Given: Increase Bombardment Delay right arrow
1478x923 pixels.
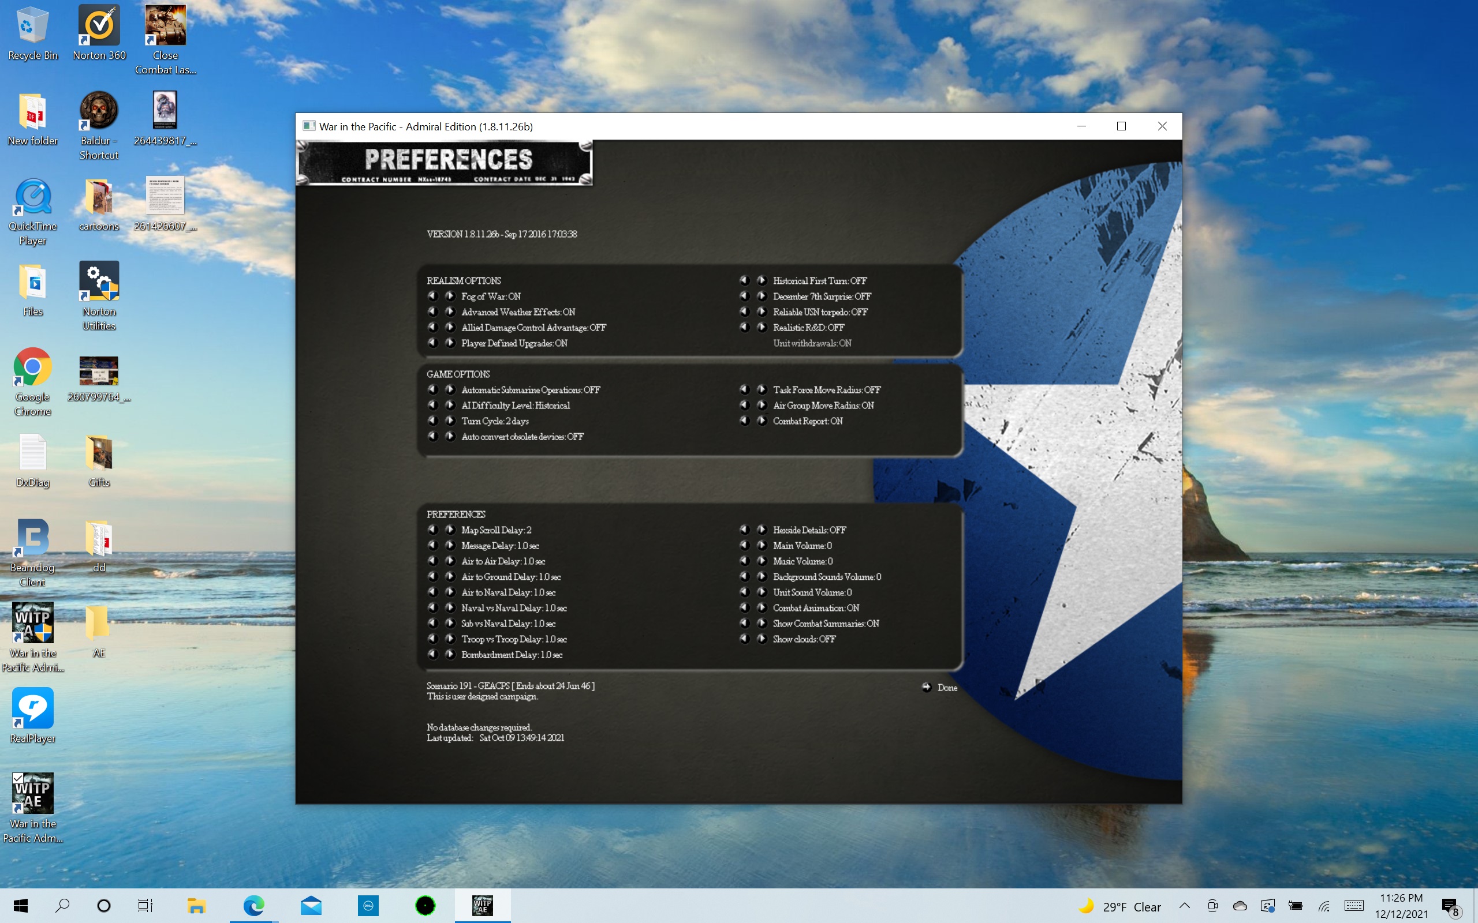Looking at the screenshot, I should point(450,654).
